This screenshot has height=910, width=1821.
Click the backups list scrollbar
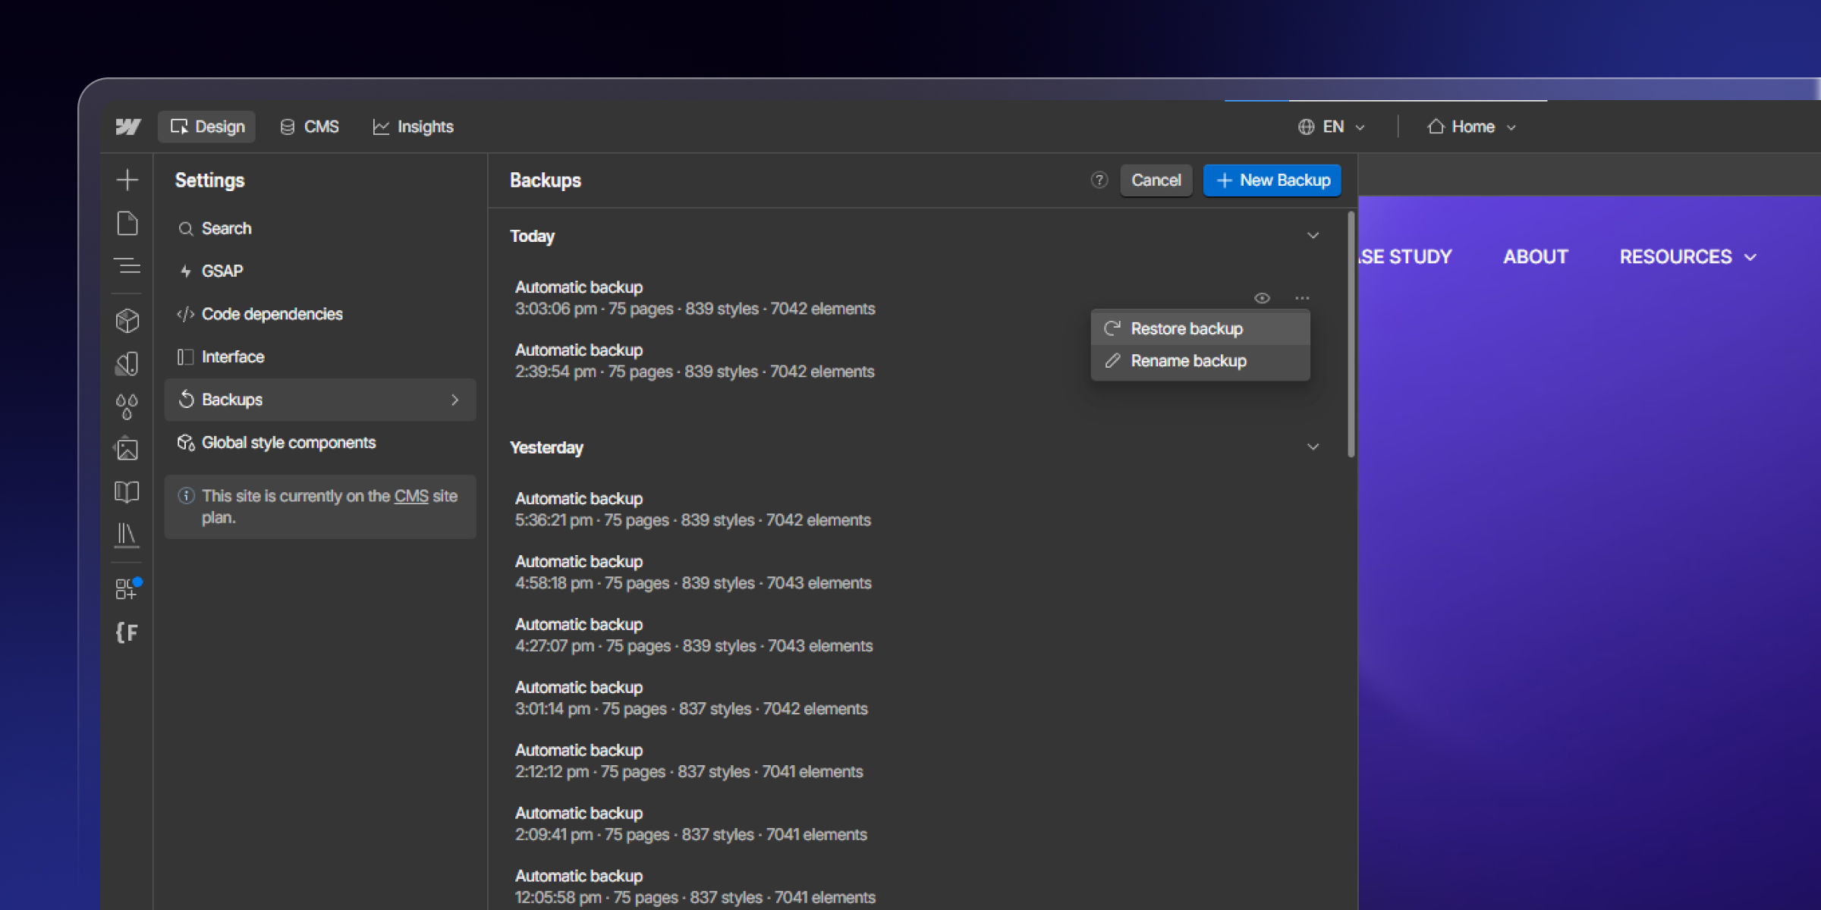pyautogui.click(x=1351, y=334)
